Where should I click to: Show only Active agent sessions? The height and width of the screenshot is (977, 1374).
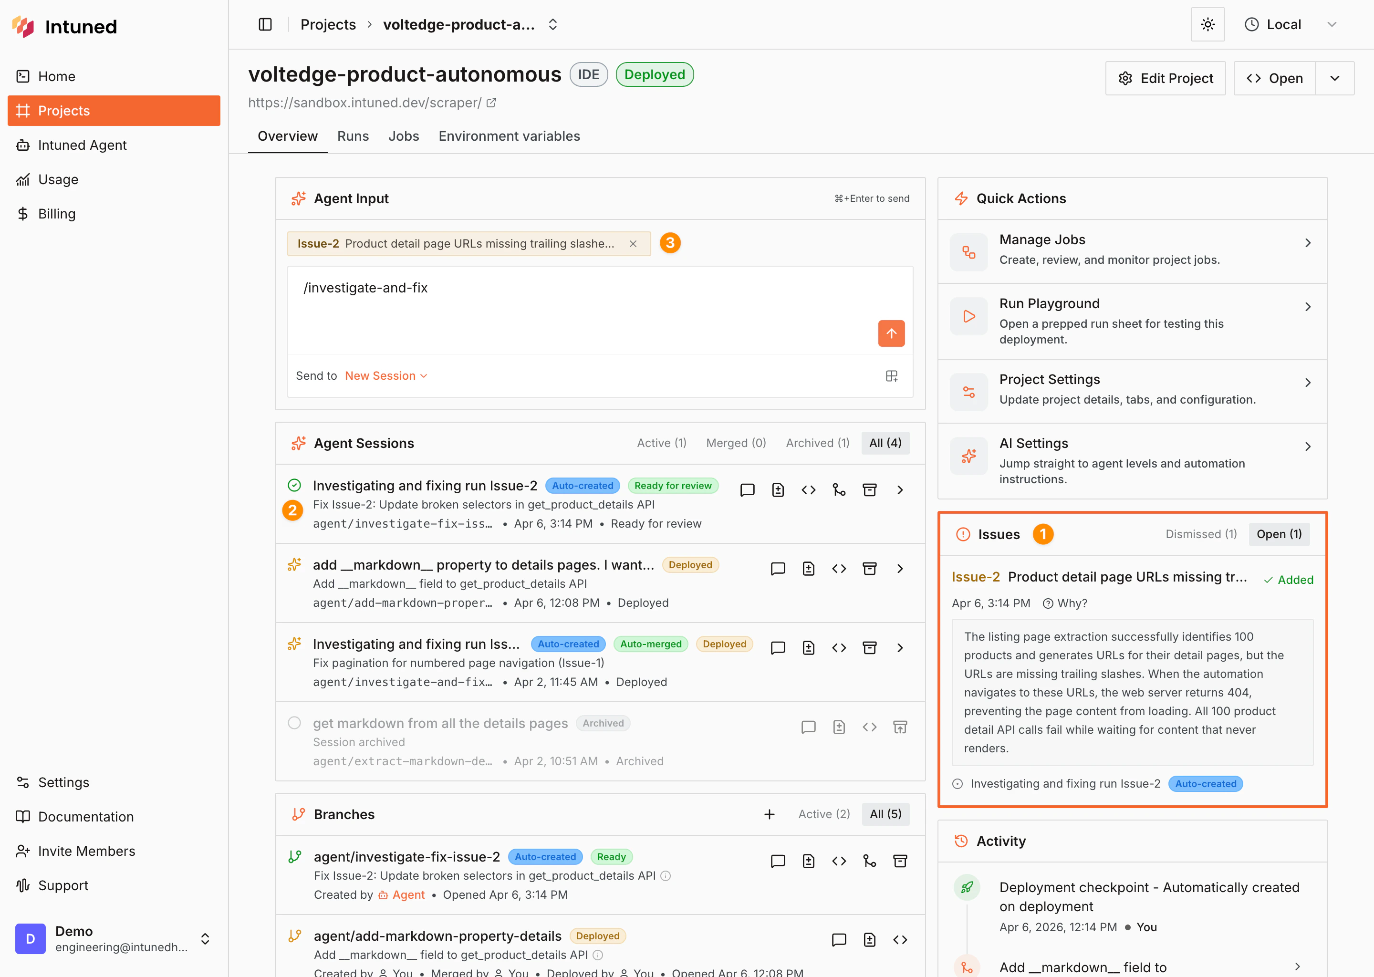click(x=661, y=443)
